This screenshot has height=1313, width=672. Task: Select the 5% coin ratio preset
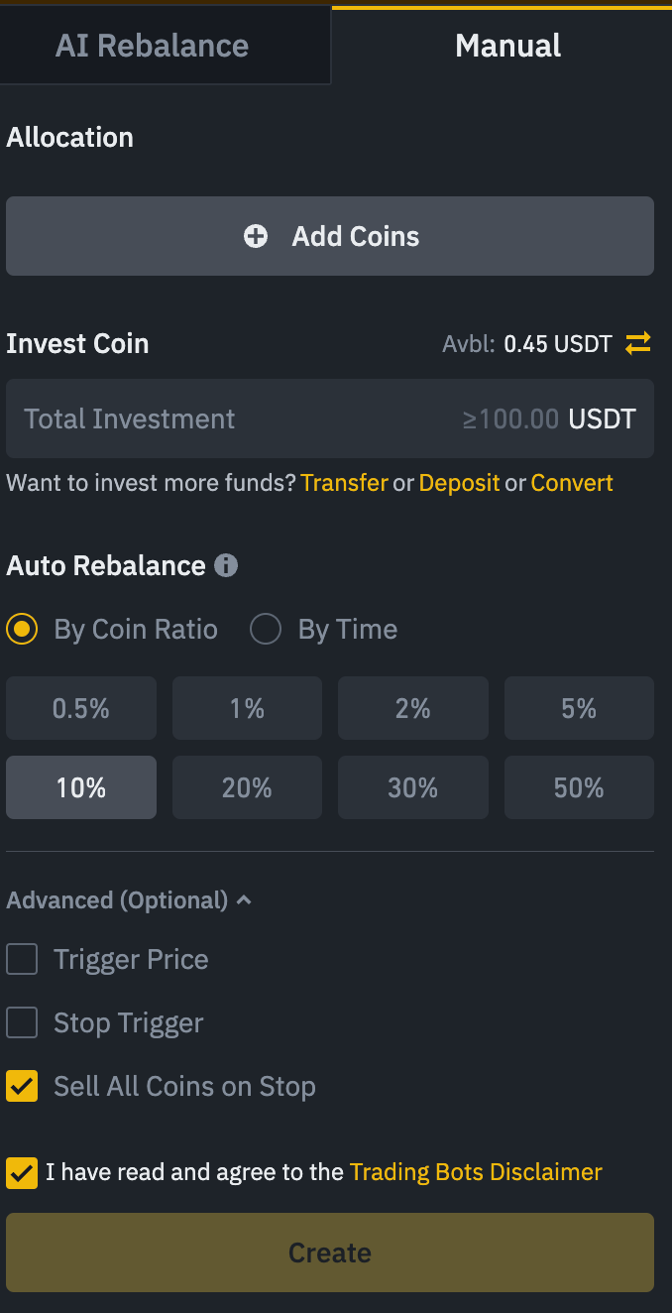pos(579,708)
